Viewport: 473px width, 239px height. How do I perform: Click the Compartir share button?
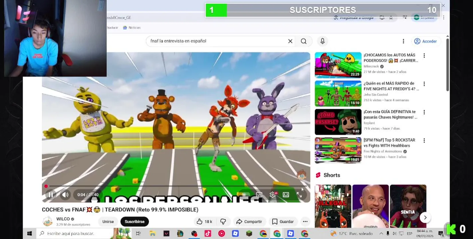tap(249, 221)
